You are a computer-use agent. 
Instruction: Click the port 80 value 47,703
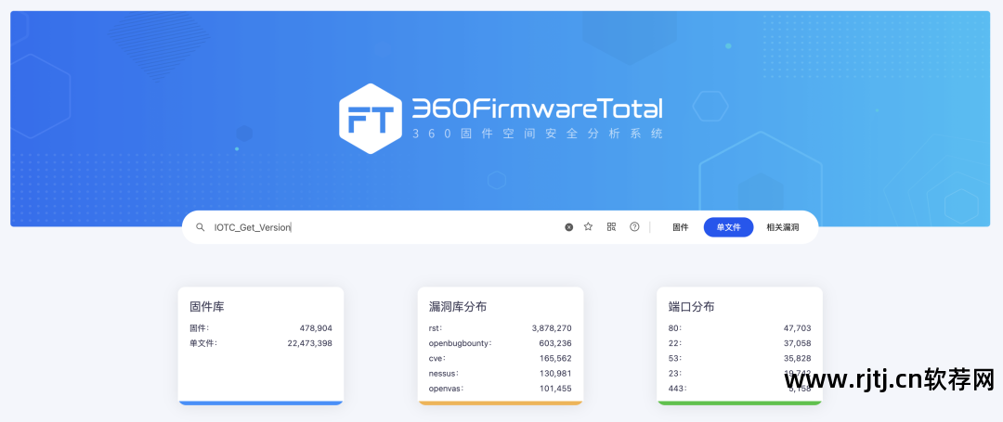797,328
